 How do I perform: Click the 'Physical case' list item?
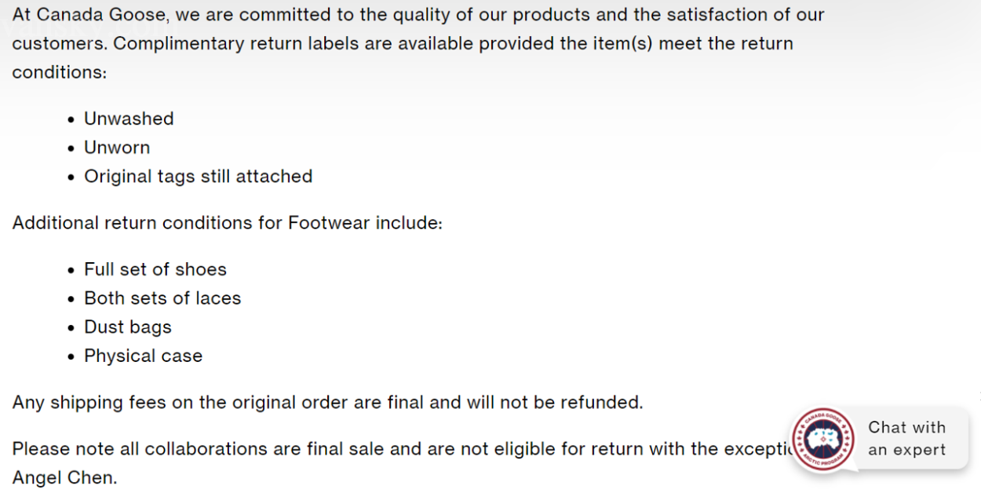tap(144, 356)
